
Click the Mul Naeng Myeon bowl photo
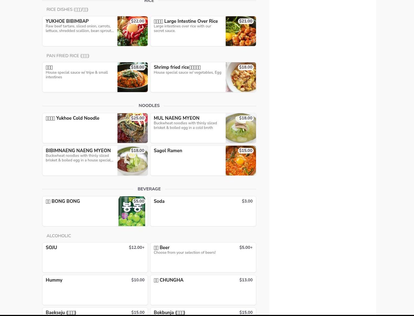(x=241, y=128)
